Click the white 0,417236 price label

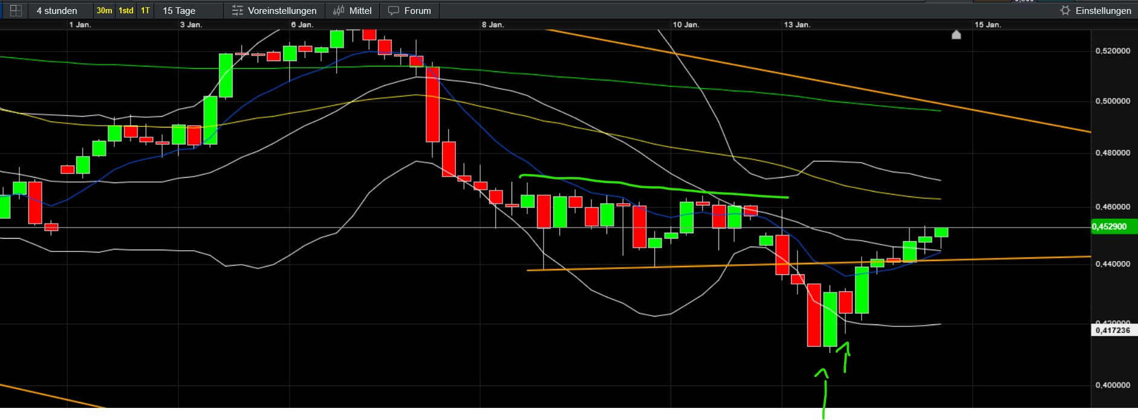(x=1114, y=330)
